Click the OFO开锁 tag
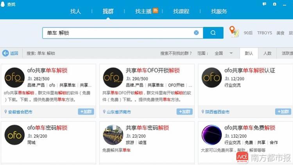The height and width of the screenshot is (165, 293). pos(176,85)
